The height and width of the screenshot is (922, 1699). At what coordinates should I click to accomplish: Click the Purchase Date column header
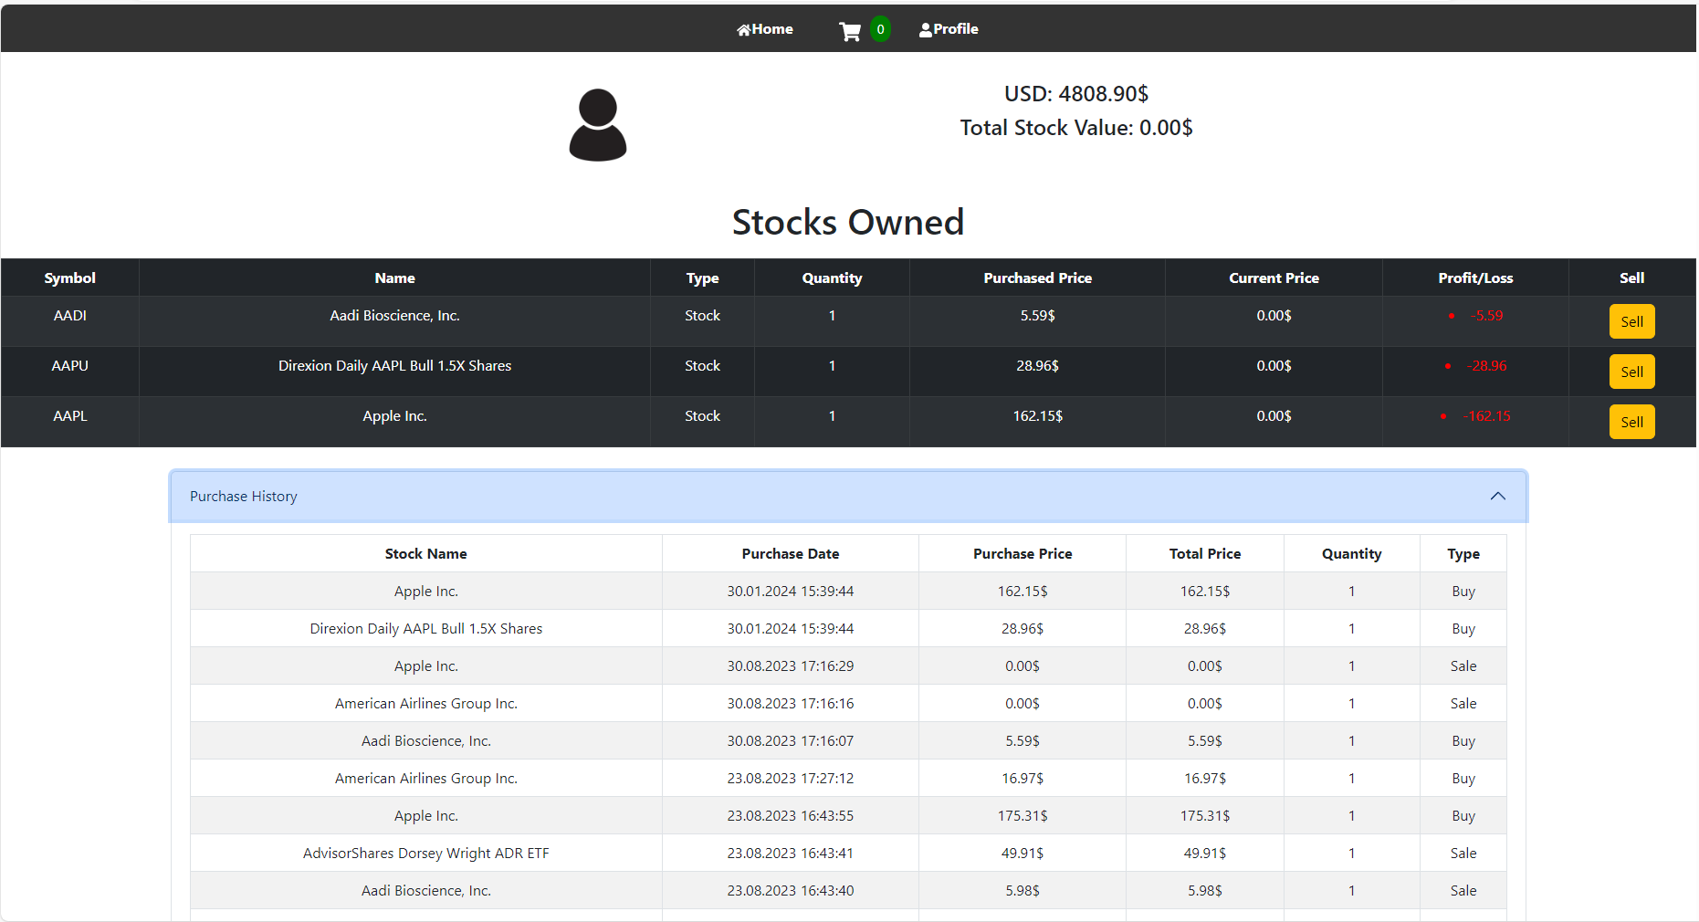790,554
